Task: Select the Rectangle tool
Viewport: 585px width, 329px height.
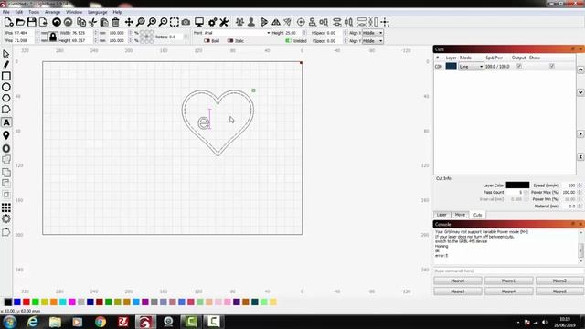Action: pos(6,76)
